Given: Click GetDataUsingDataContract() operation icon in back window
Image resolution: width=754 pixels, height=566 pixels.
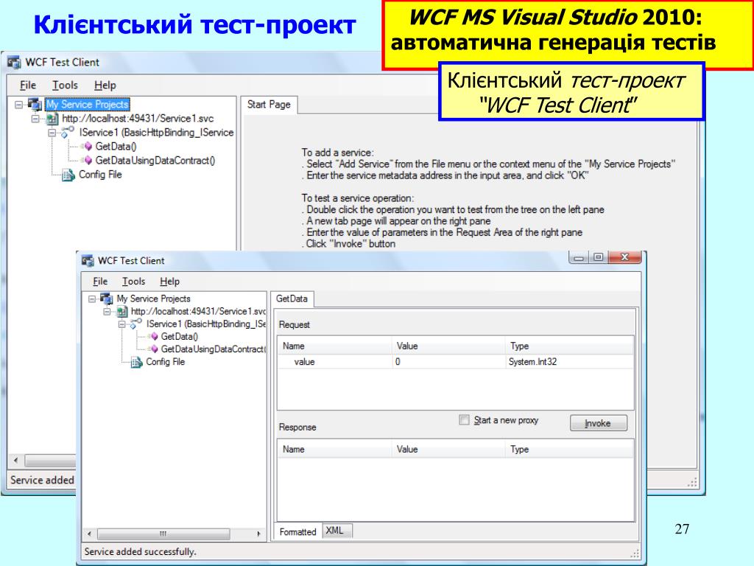Looking at the screenshot, I should (88, 160).
